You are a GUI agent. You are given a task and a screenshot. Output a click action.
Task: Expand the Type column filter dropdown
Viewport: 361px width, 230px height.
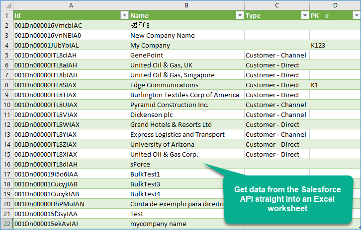(x=305, y=16)
